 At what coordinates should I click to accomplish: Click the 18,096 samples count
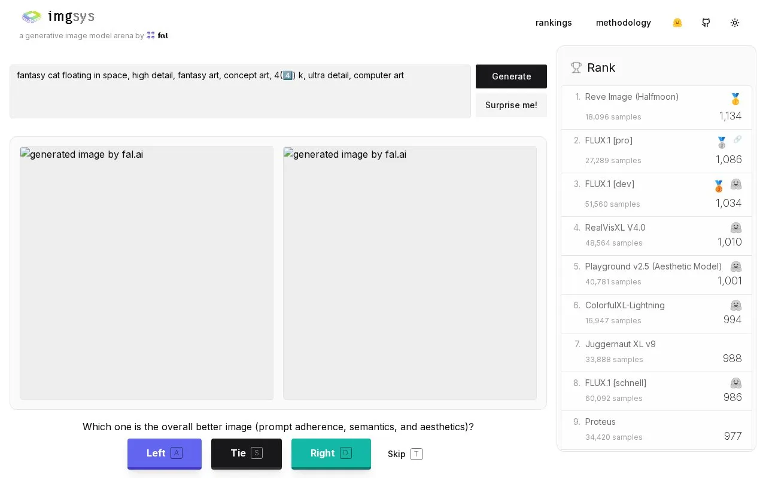(x=613, y=117)
